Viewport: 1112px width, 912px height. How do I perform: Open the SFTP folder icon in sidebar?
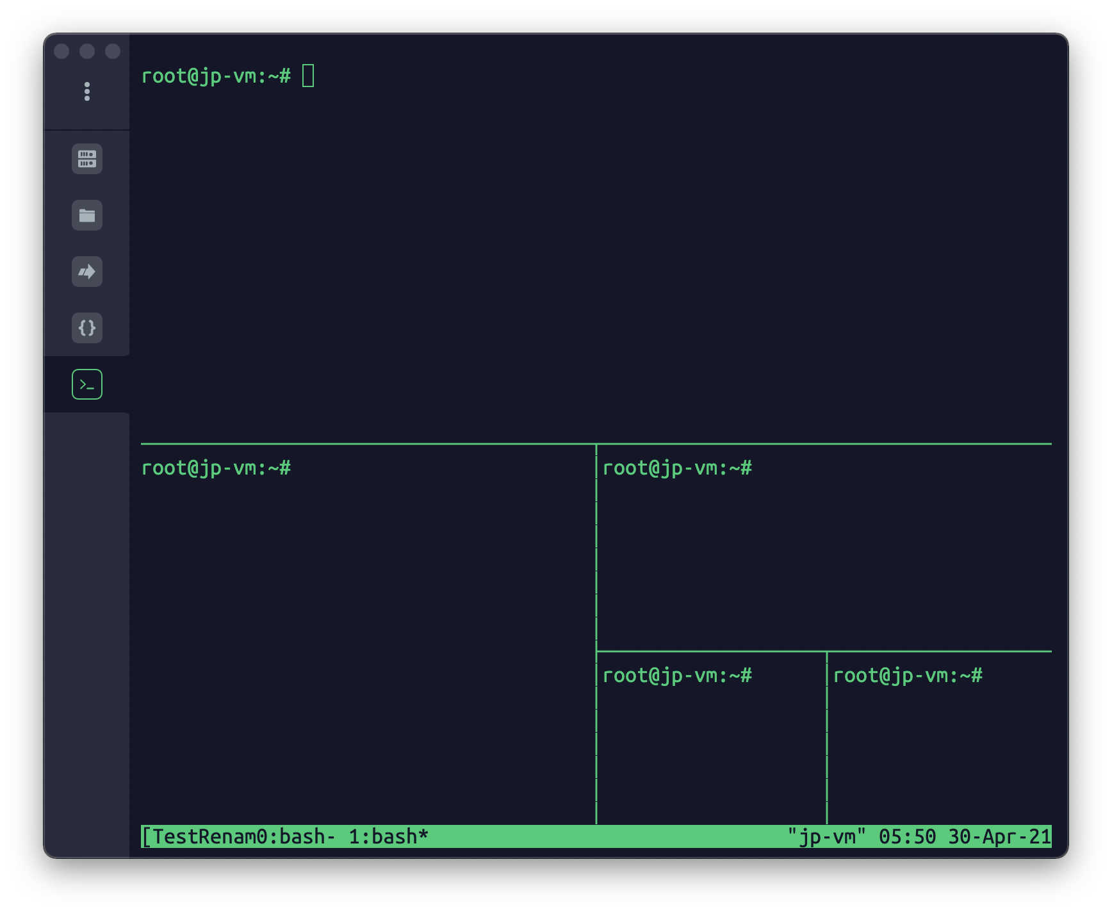[x=87, y=215]
